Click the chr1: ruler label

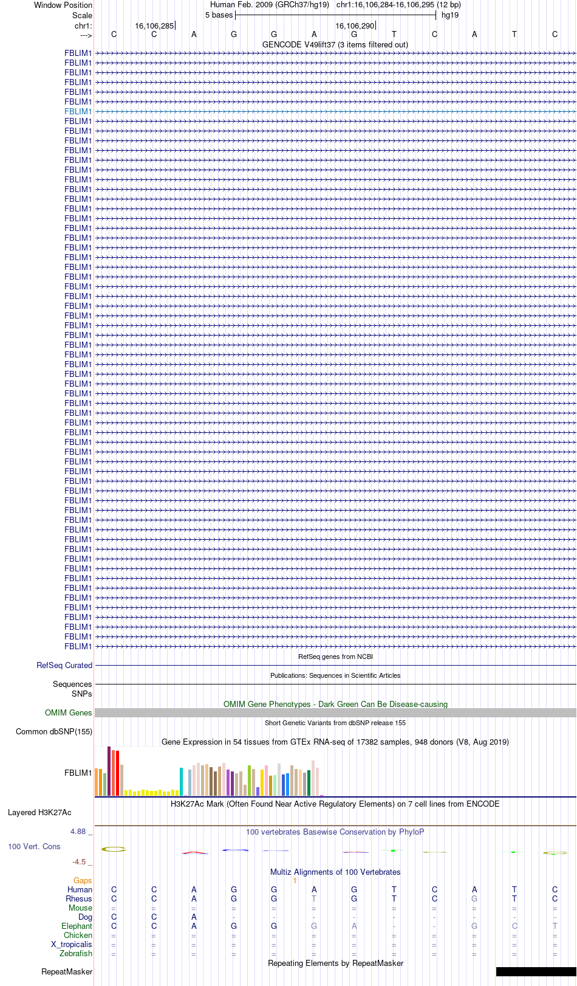83,26
